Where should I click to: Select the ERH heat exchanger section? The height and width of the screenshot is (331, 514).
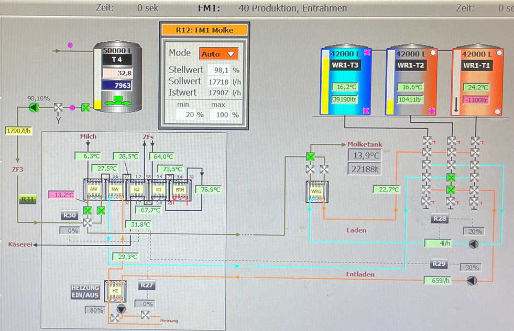coord(180,189)
